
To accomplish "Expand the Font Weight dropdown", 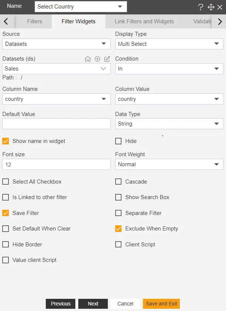I will pyautogui.click(x=169, y=164).
